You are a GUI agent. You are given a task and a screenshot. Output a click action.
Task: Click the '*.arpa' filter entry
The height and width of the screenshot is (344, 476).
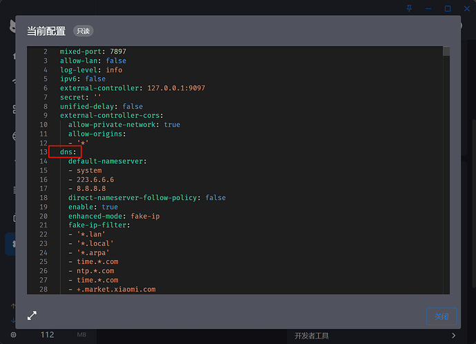(x=93, y=253)
